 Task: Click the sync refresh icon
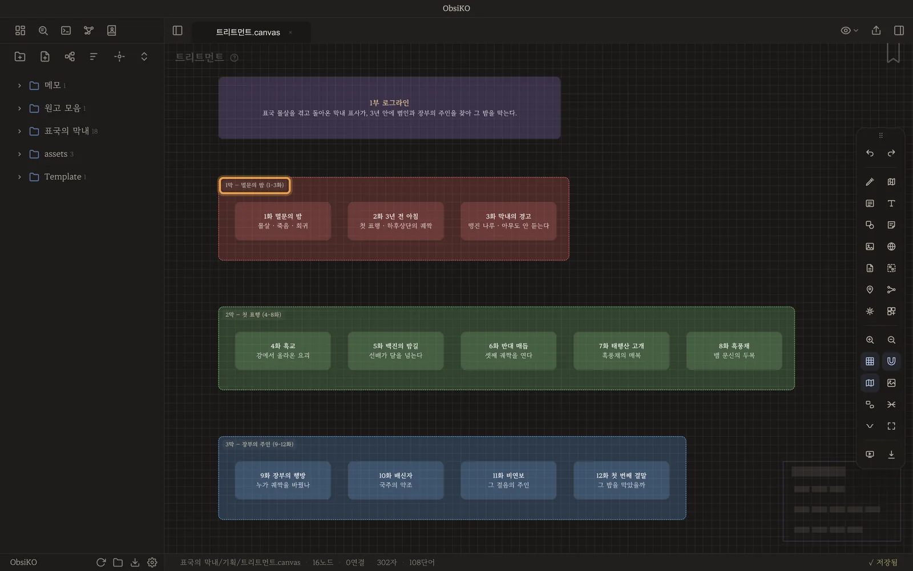[x=101, y=562]
